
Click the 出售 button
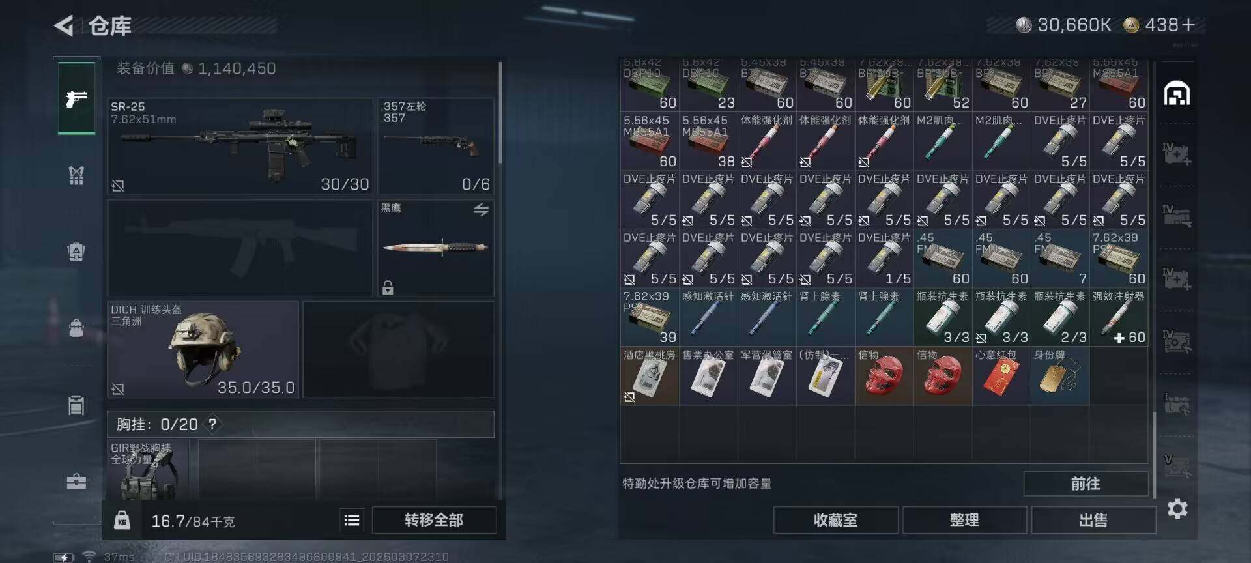pyautogui.click(x=1093, y=520)
